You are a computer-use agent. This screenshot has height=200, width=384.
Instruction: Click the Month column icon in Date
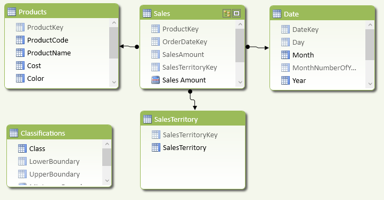click(285, 55)
